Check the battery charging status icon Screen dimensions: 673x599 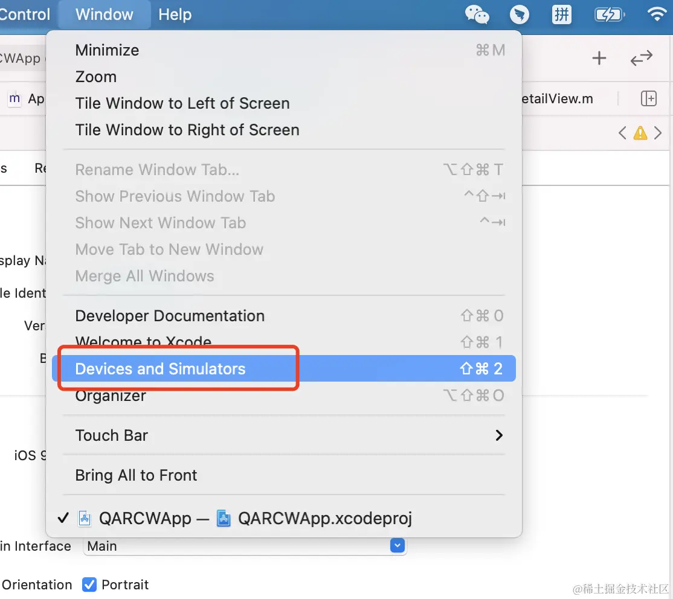[x=610, y=15]
